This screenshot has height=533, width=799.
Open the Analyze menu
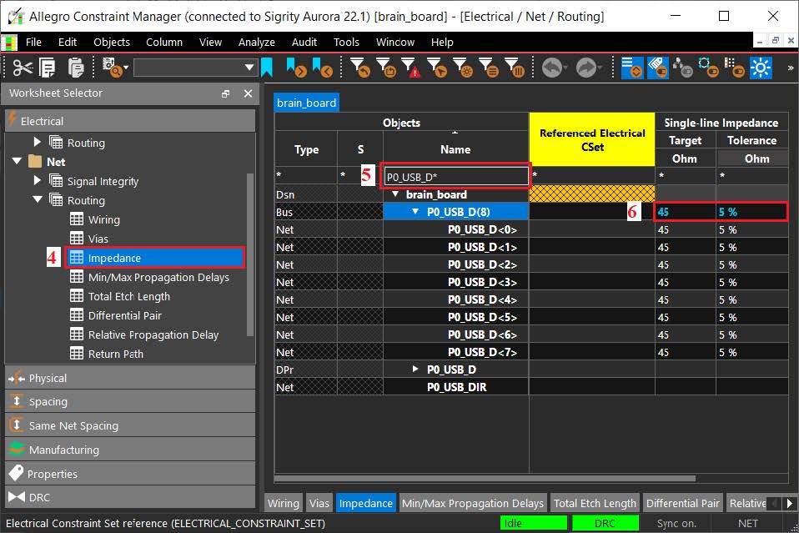click(x=256, y=43)
